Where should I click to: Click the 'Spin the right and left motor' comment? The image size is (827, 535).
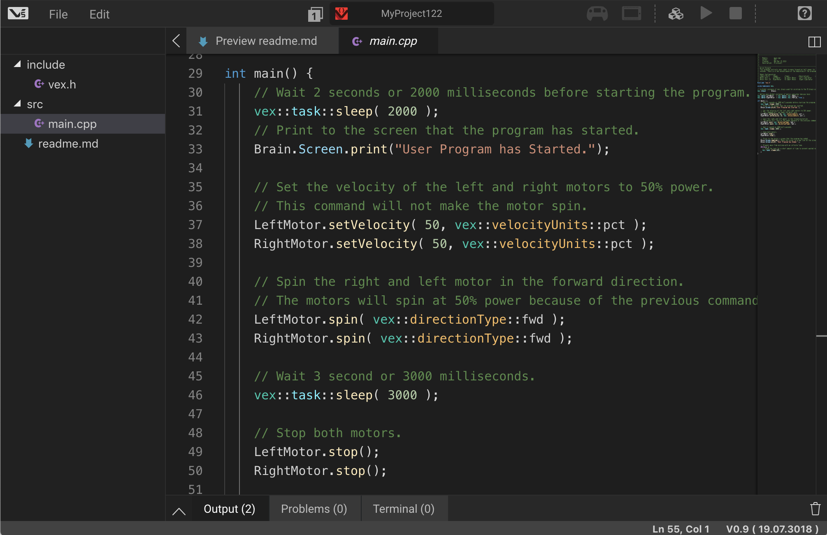pyautogui.click(x=469, y=282)
